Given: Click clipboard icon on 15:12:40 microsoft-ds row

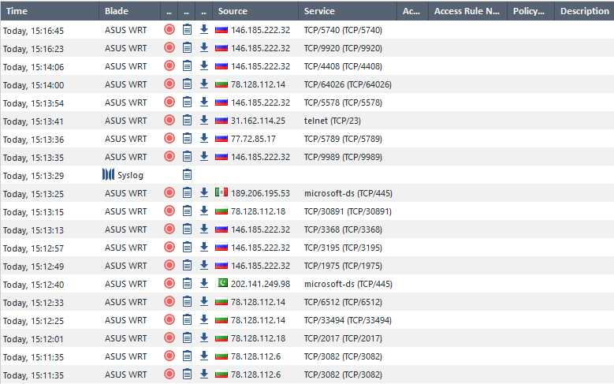Looking at the screenshot, I should click(187, 283).
